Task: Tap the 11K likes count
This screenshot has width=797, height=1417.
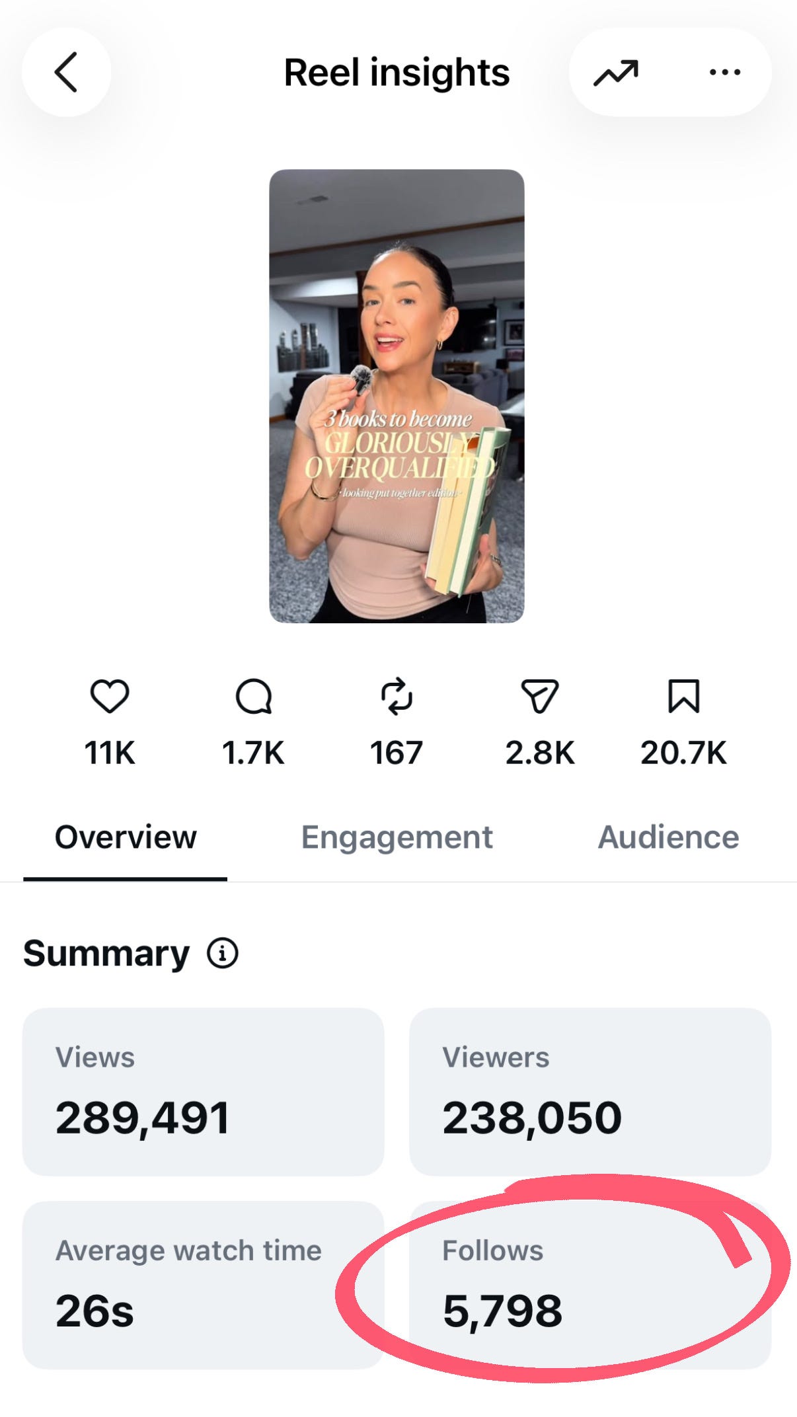Action: tap(110, 753)
